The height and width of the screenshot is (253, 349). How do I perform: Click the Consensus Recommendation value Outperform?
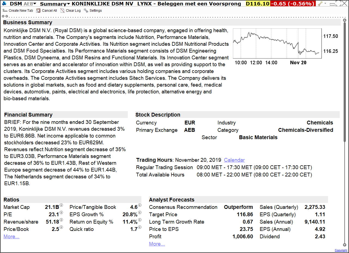coord(238,207)
